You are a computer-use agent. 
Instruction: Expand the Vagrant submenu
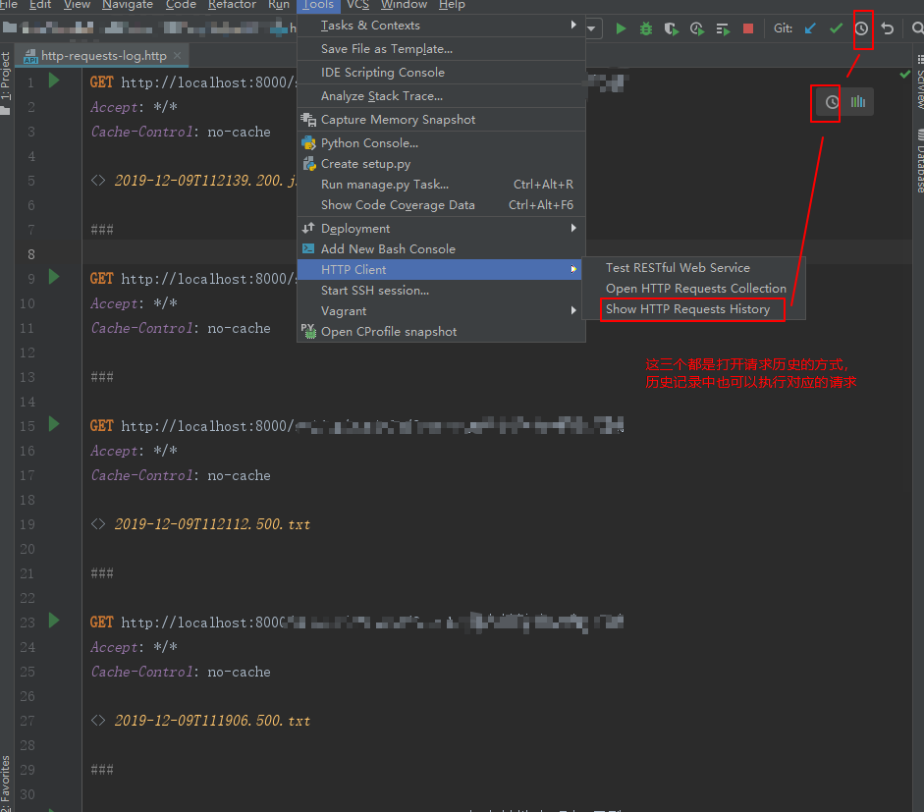point(344,311)
